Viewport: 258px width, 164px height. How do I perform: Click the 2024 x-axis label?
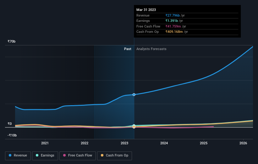164,143
